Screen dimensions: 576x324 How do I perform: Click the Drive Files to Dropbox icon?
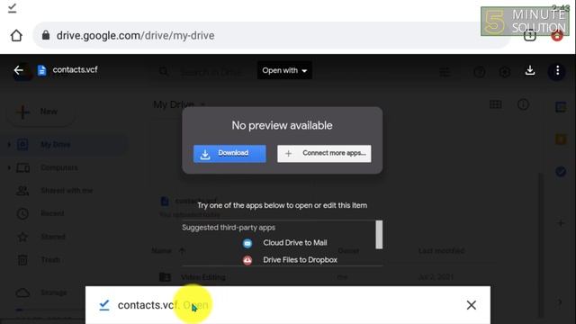247,260
